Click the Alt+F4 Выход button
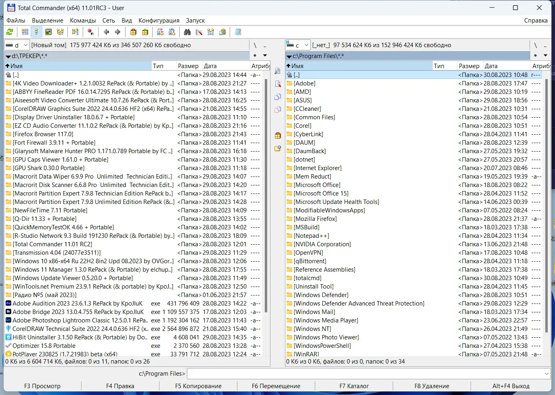This screenshot has width=555, height=395. pyautogui.click(x=511, y=386)
